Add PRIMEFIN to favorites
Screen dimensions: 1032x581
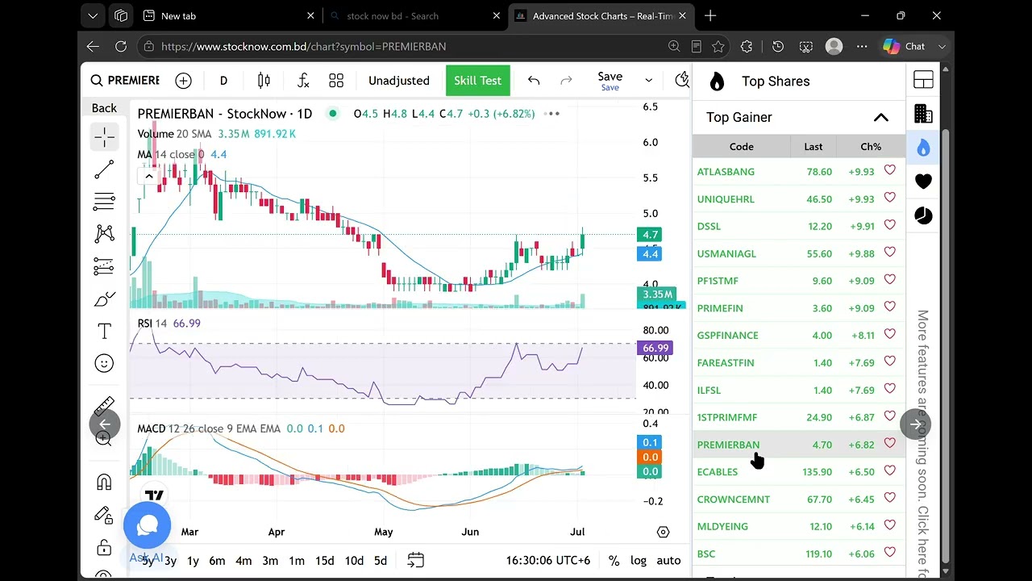(890, 307)
